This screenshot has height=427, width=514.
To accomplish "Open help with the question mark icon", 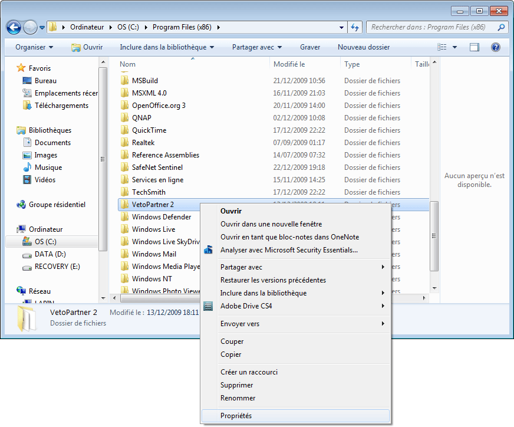I will point(495,47).
